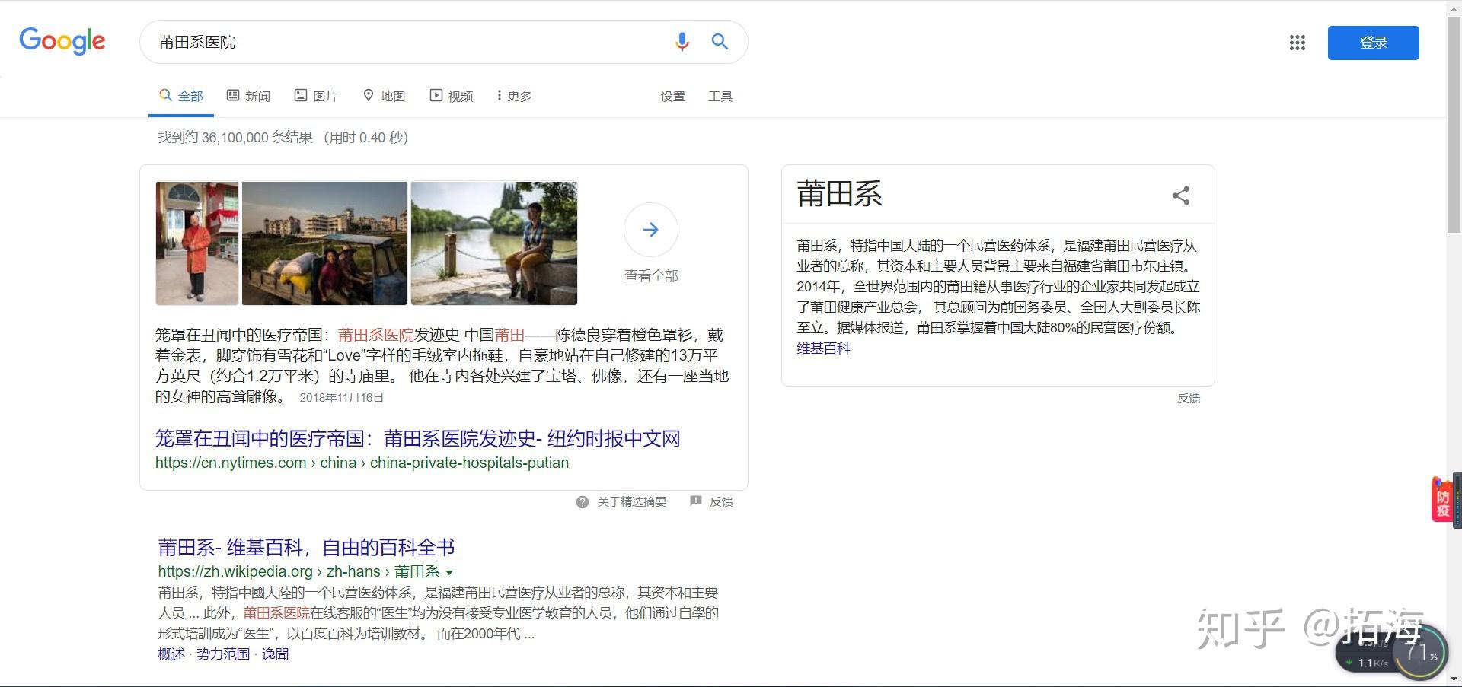
Task: Click the 关于精选摘要 link
Action: point(632,502)
